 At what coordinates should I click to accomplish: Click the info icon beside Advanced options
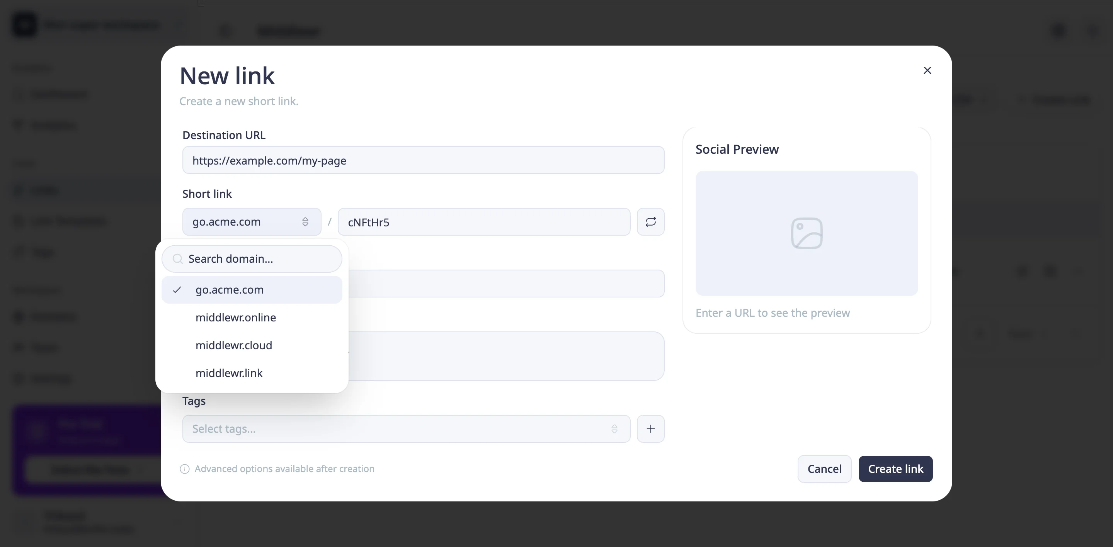pyautogui.click(x=184, y=469)
